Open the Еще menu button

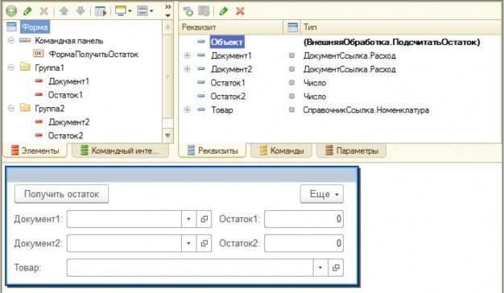(322, 194)
